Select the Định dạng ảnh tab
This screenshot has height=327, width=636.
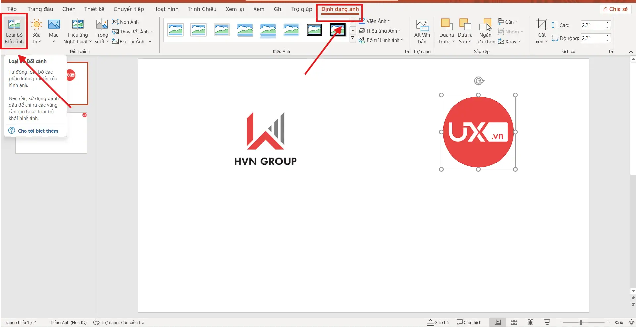click(x=340, y=9)
